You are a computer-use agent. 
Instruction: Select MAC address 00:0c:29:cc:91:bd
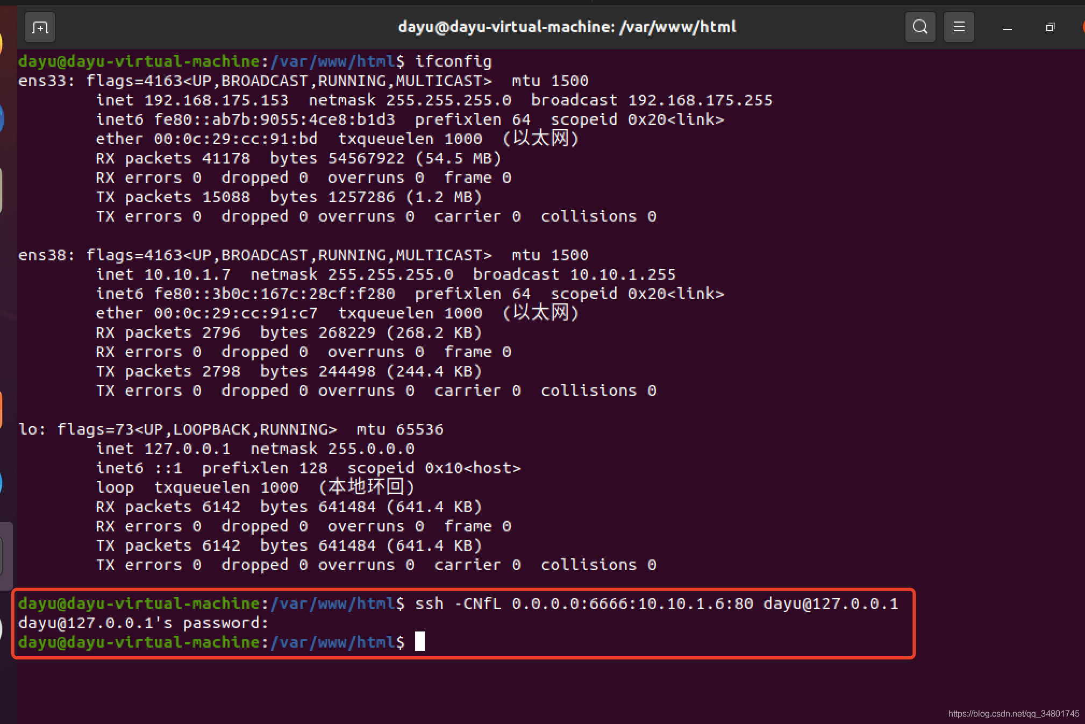click(235, 139)
